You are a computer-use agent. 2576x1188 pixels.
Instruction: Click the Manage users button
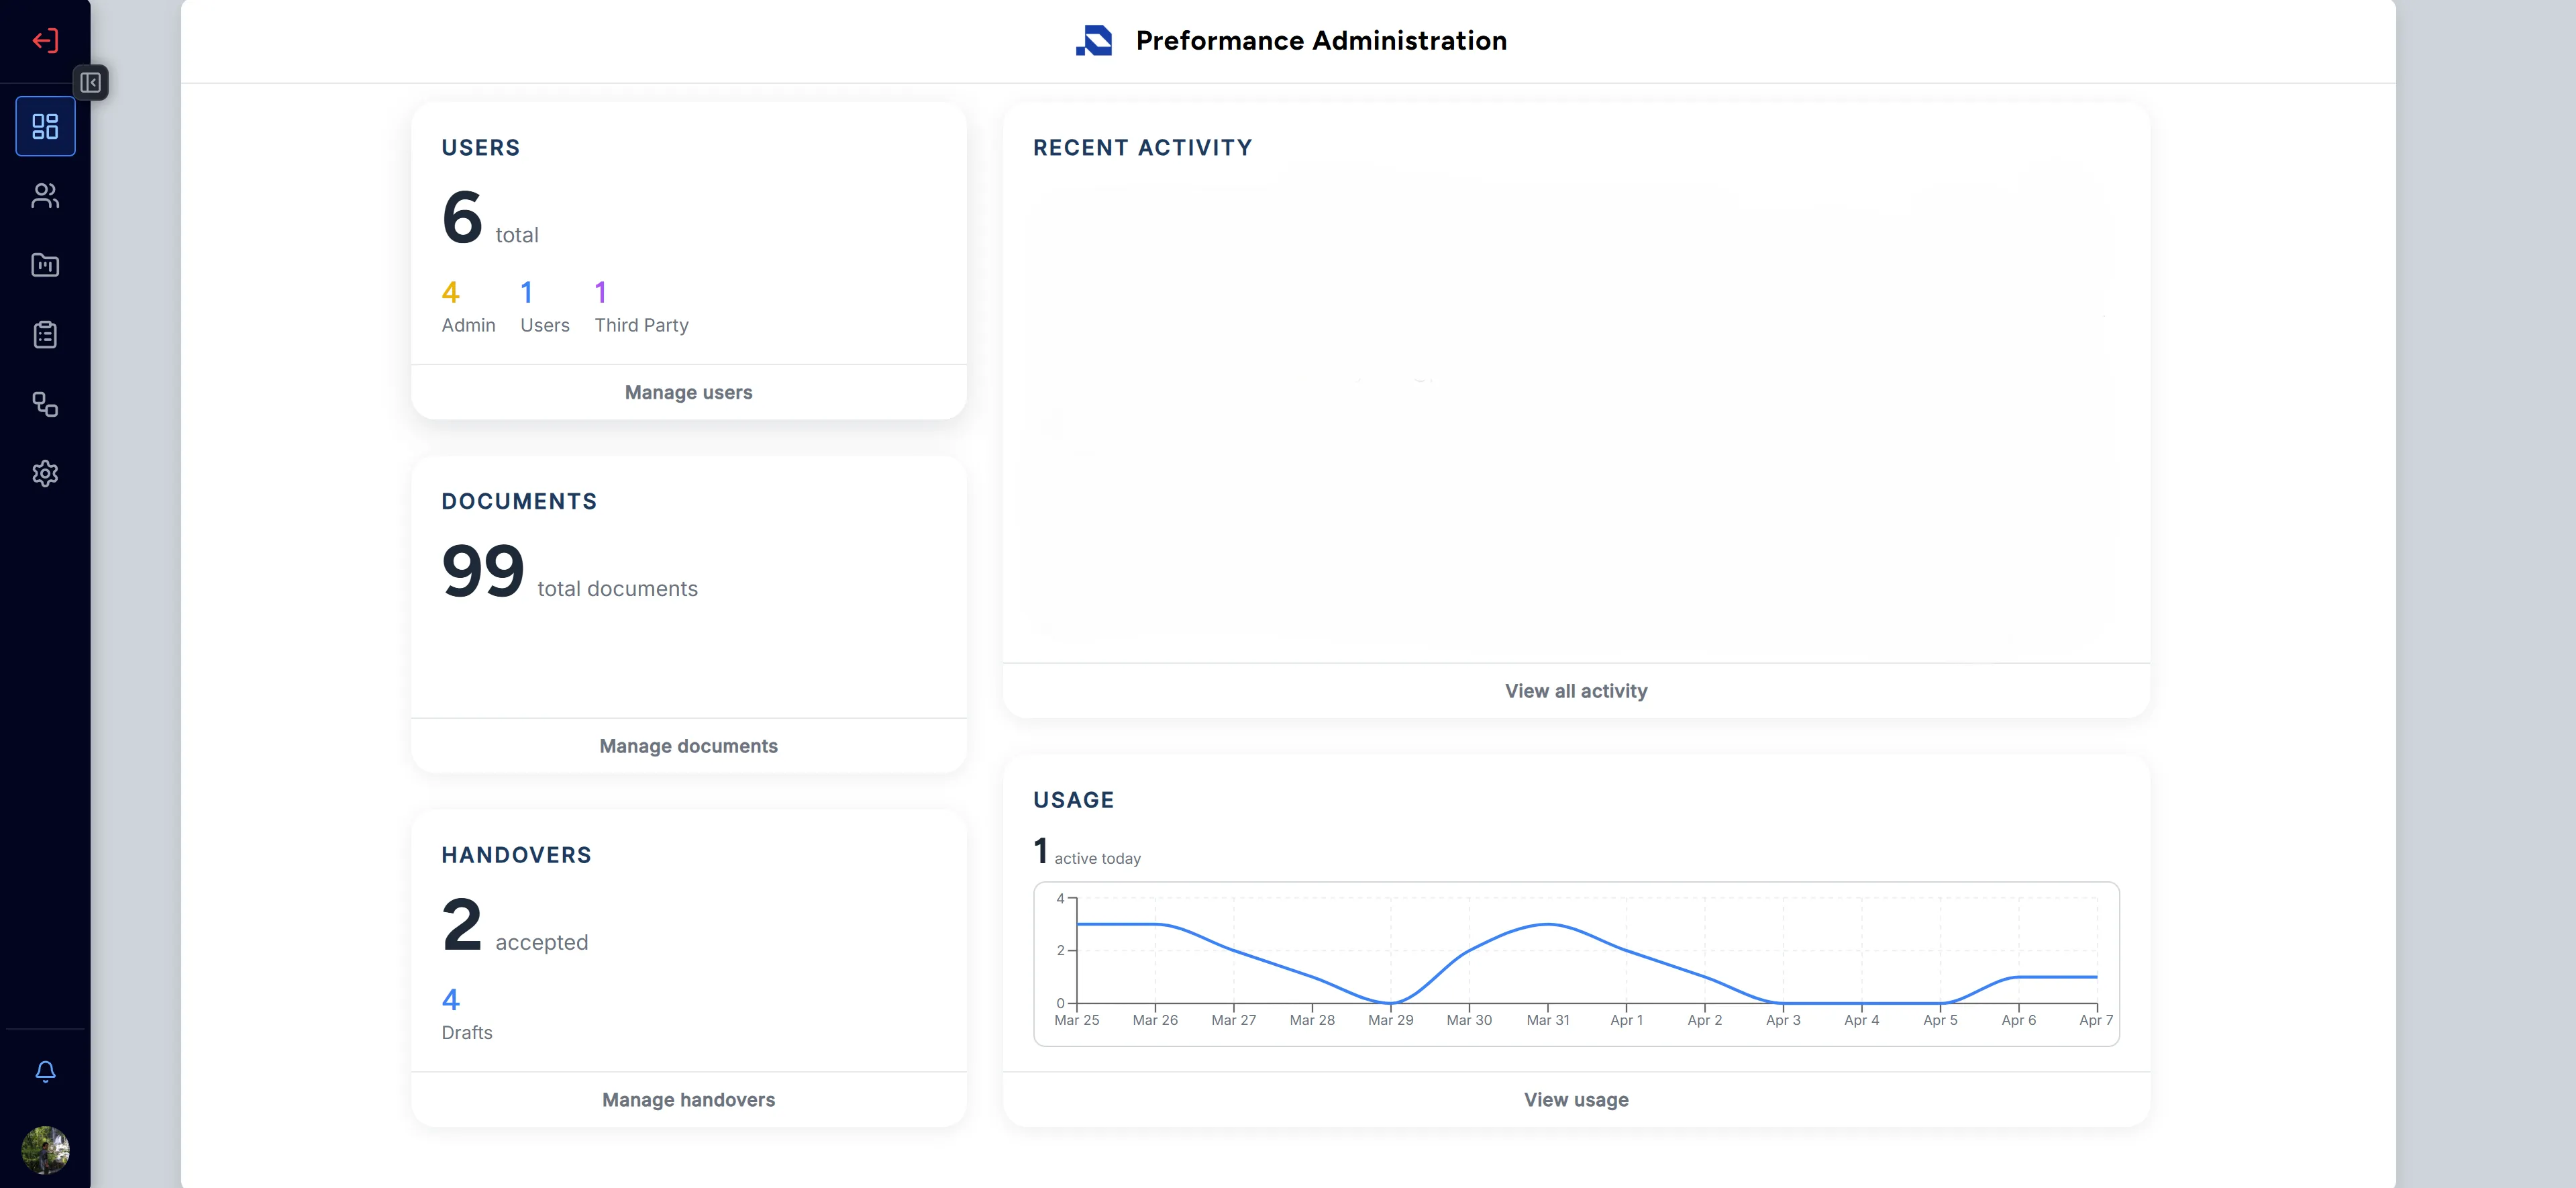[688, 392]
